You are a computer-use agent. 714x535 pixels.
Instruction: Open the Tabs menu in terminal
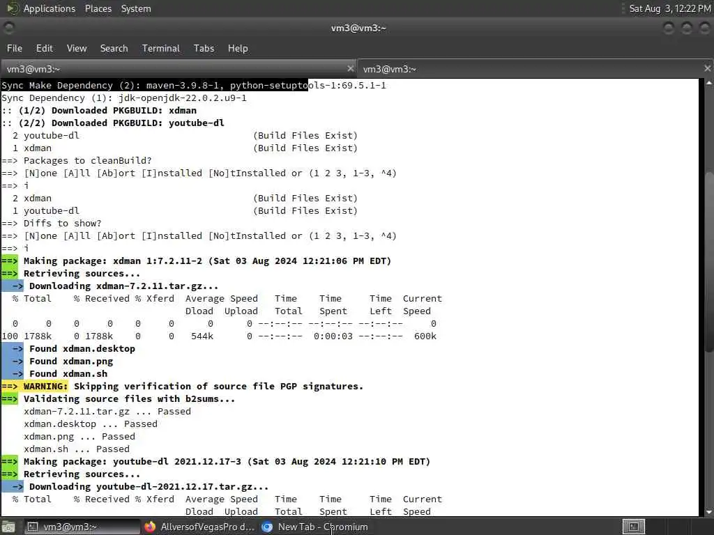204,48
